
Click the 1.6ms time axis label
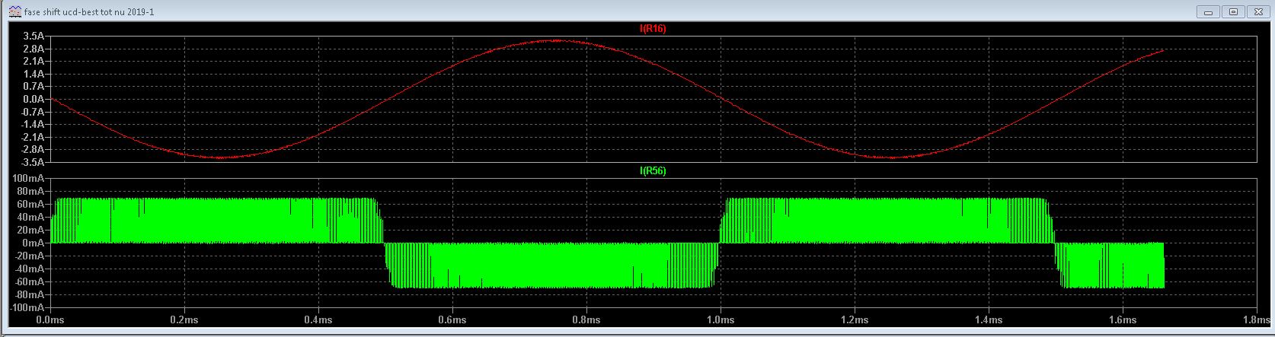1123,321
